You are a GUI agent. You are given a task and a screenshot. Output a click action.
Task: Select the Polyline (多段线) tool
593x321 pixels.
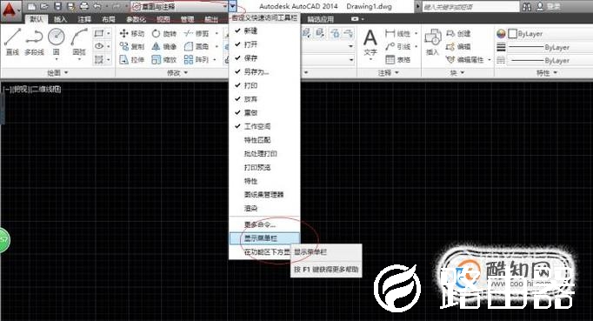coord(34,42)
